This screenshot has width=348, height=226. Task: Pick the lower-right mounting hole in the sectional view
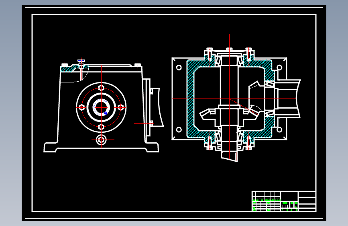[279, 129]
